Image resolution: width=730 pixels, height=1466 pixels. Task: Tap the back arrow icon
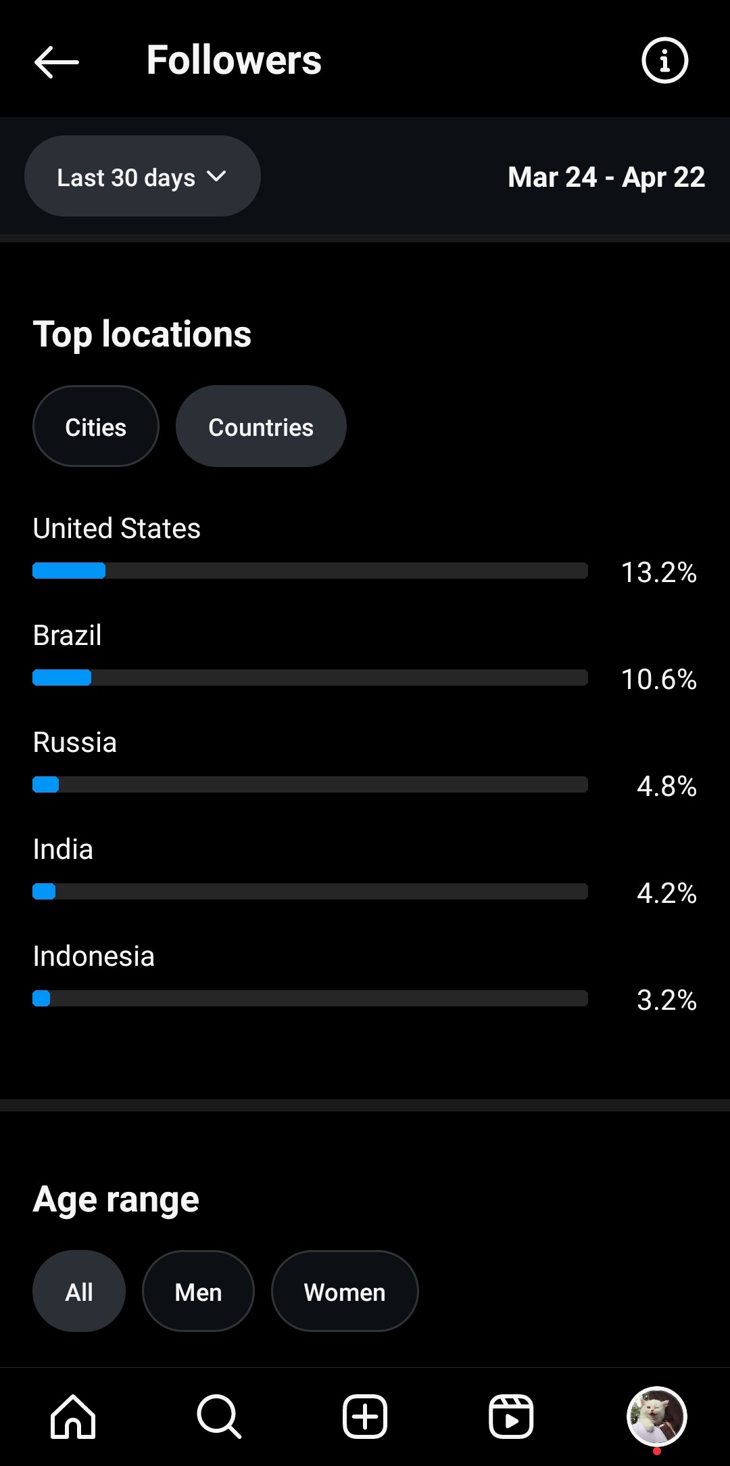[57, 62]
